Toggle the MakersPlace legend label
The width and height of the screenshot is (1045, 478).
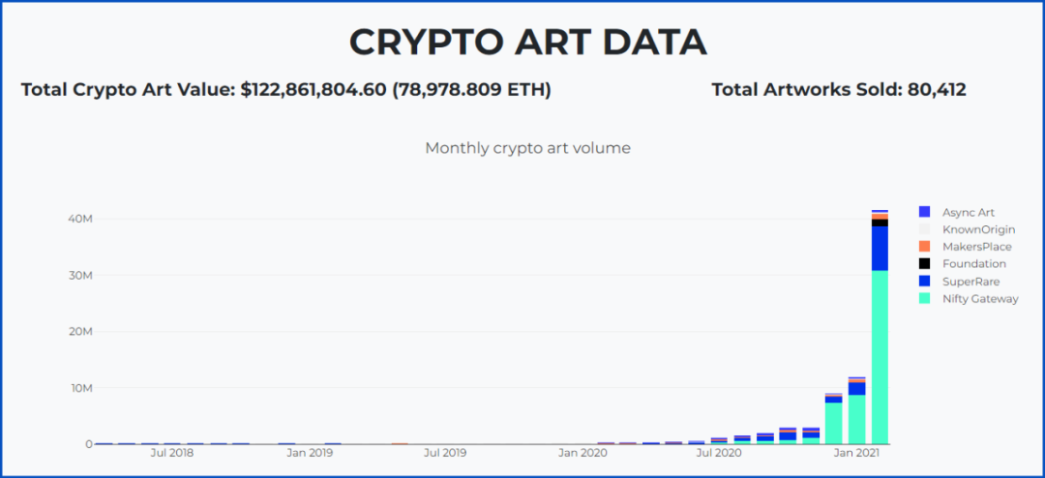pos(976,247)
